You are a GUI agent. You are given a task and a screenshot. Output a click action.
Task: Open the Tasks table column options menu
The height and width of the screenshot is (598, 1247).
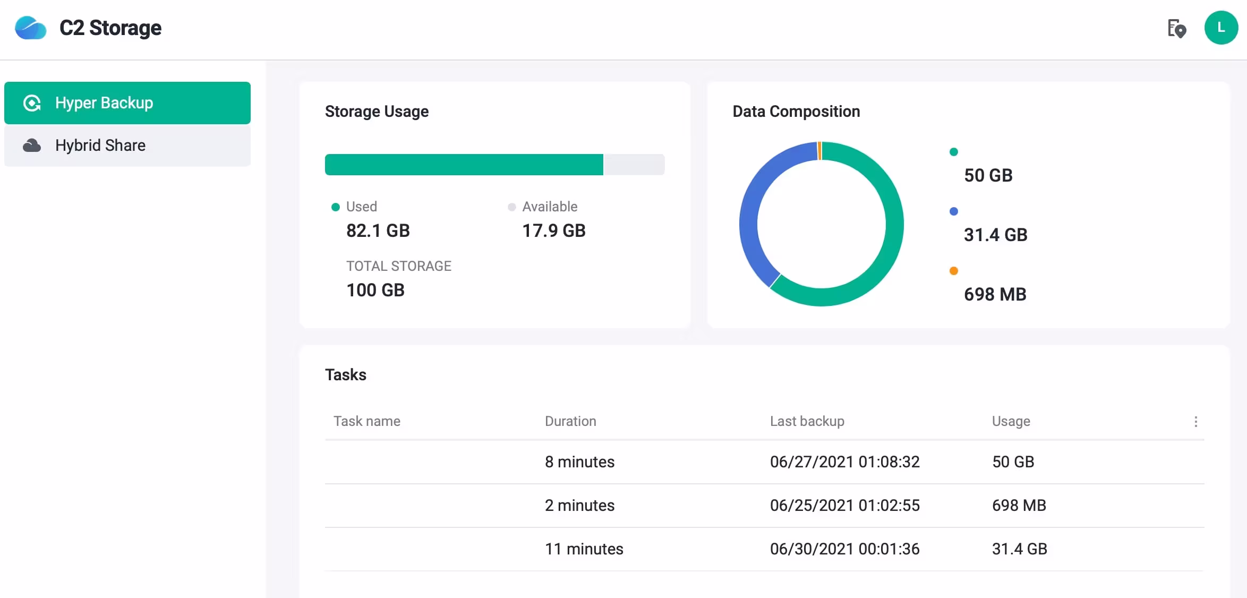click(1195, 422)
